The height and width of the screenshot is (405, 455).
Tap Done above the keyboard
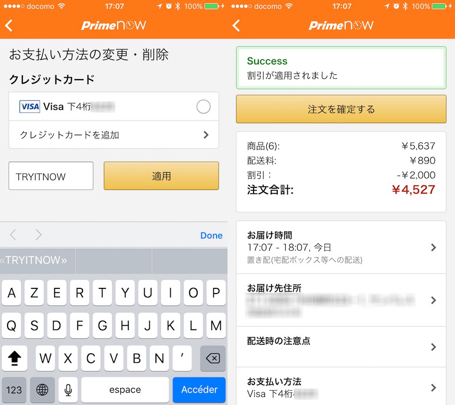click(211, 235)
